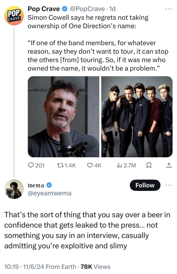Click the Pop Crave display name
The image size is (177, 274).
pos(43,9)
